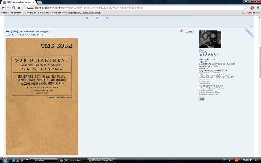Click the middle pink star smiley
Viewport: 261px width, 163px height.
click(97, 18)
